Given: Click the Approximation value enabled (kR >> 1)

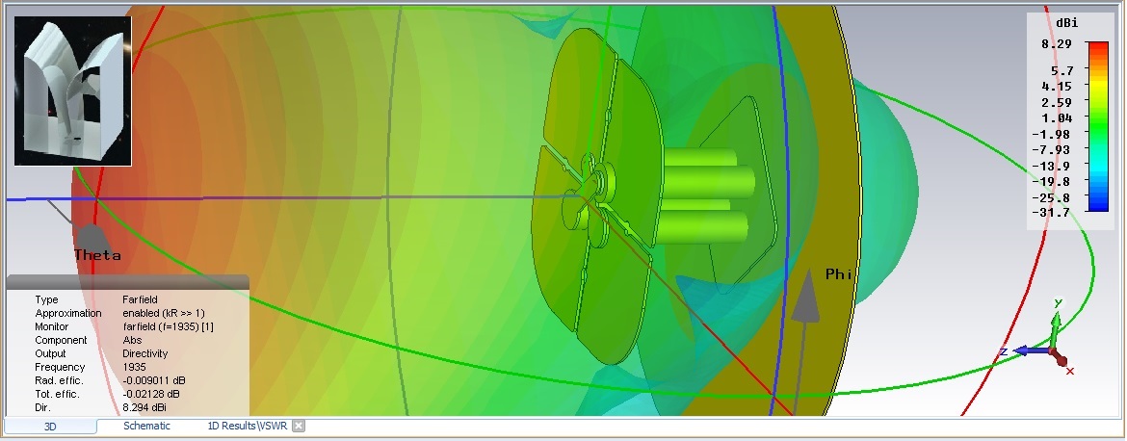Looking at the screenshot, I should tap(164, 313).
